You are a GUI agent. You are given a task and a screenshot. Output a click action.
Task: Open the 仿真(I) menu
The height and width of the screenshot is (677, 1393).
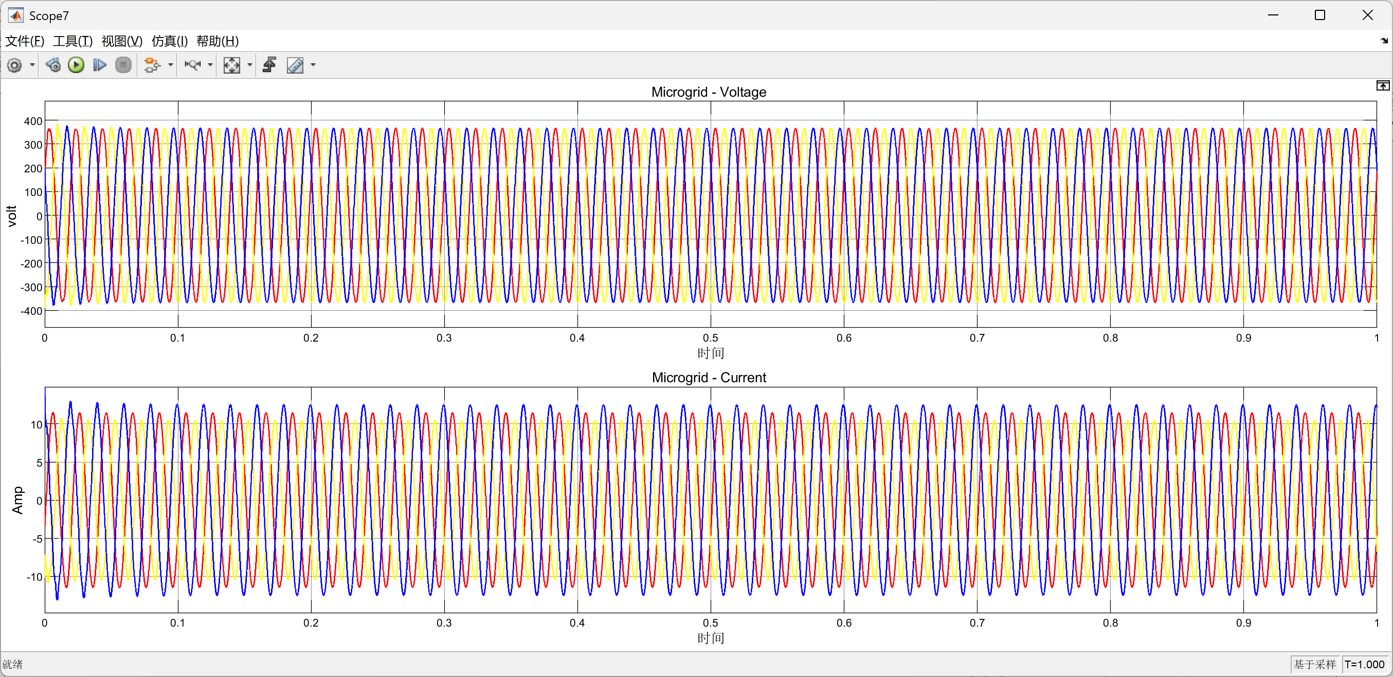click(x=169, y=41)
